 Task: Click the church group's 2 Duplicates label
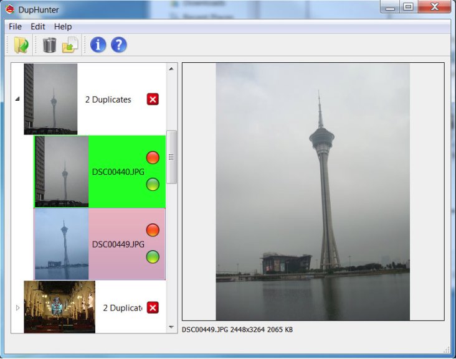pyautogui.click(x=123, y=308)
